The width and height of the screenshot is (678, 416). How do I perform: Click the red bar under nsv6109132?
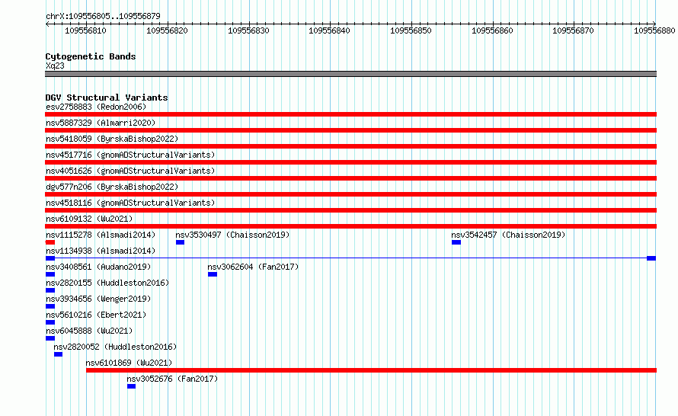350,226
